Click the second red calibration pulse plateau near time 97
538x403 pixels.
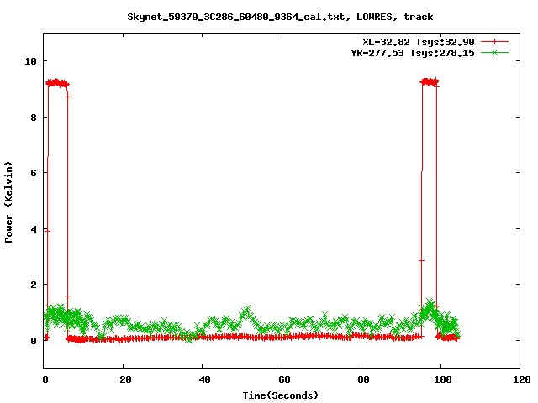point(430,82)
